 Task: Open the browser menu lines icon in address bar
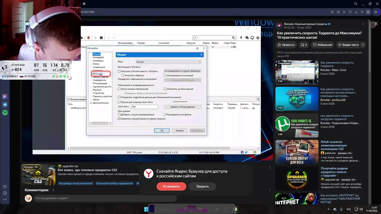click(x=362, y=12)
